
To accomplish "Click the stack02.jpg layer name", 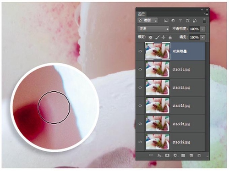I will [x=181, y=88].
